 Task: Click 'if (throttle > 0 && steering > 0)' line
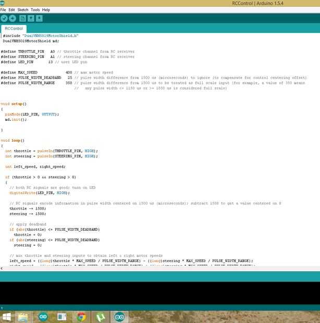[x=41, y=177]
